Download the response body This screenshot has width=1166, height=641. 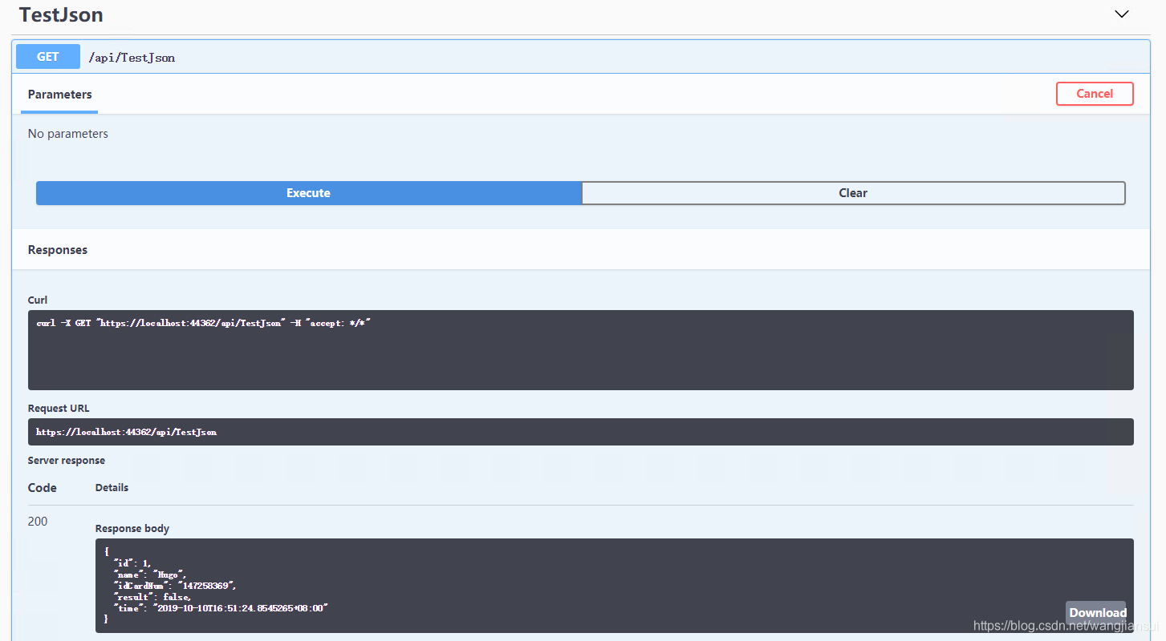pyautogui.click(x=1096, y=613)
